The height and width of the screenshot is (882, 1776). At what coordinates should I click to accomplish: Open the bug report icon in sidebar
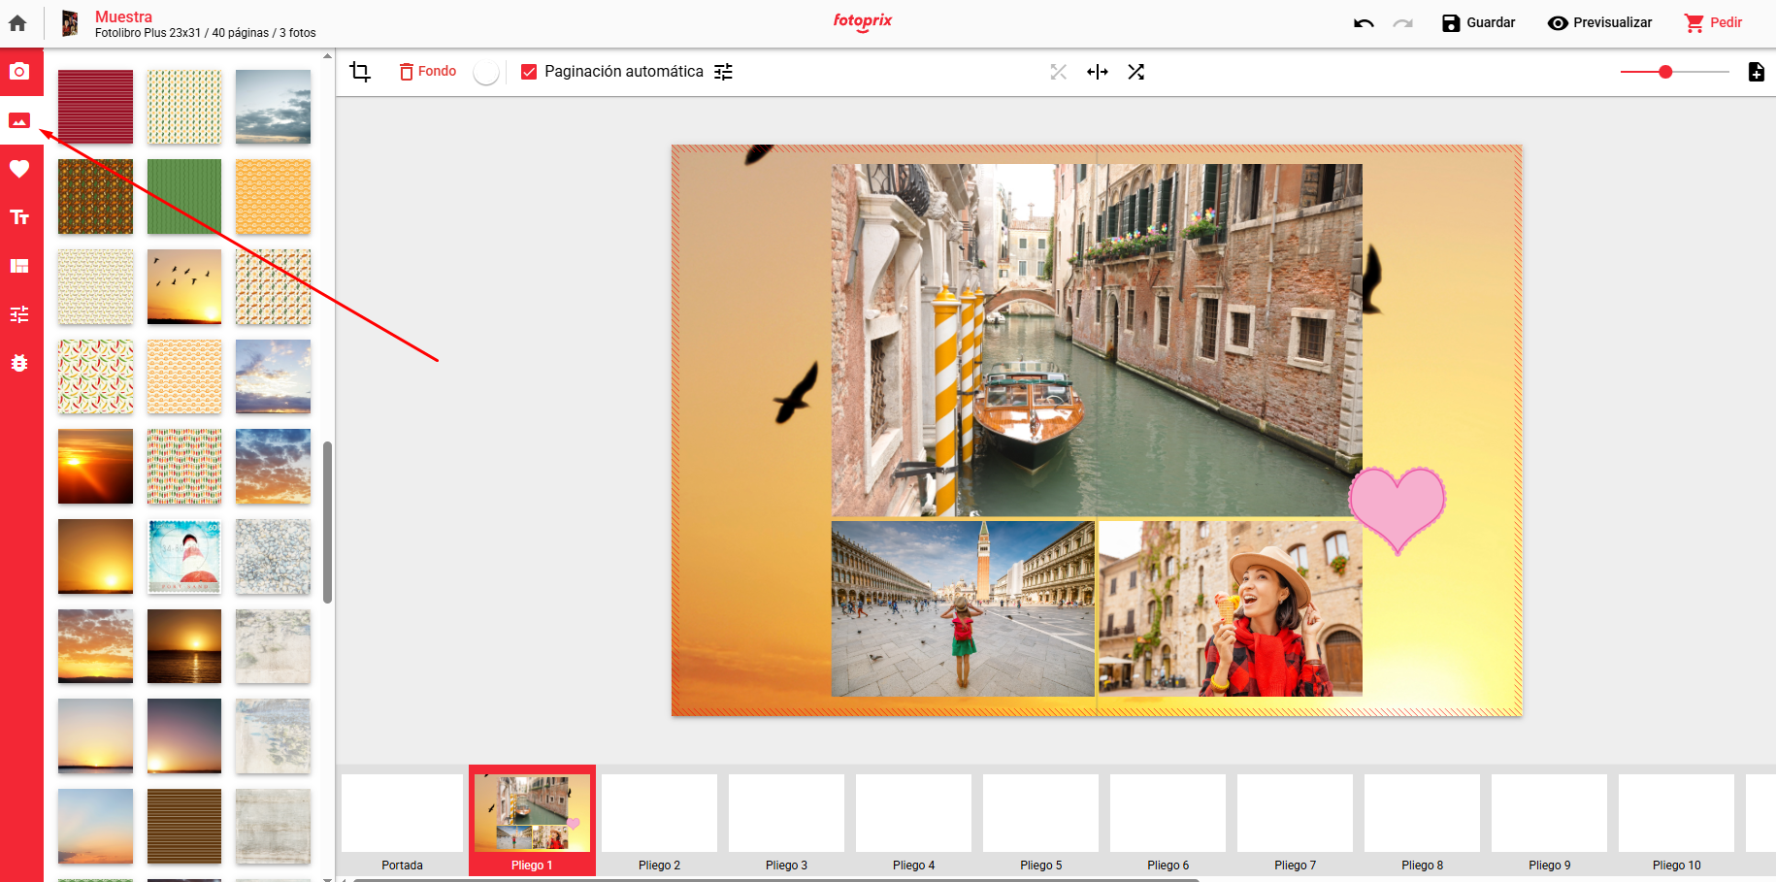[19, 363]
